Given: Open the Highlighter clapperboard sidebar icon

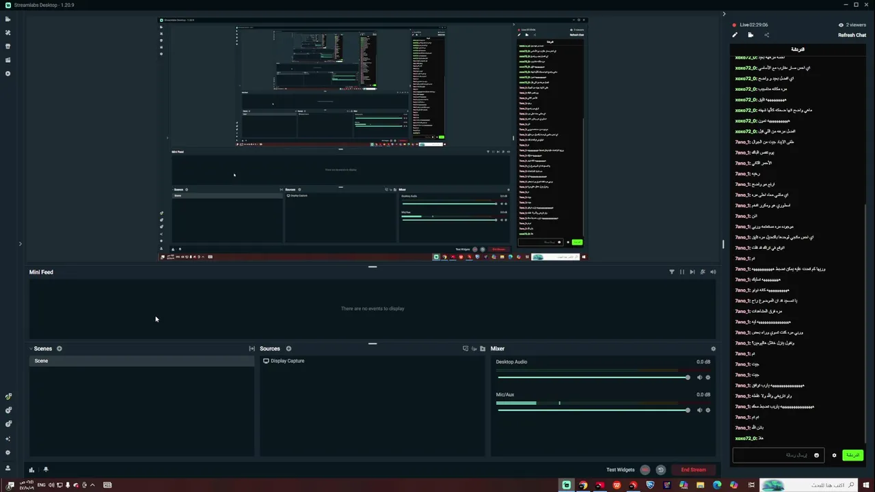Looking at the screenshot, I should [x=8, y=59].
